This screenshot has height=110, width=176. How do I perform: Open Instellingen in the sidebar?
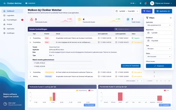point(12,33)
